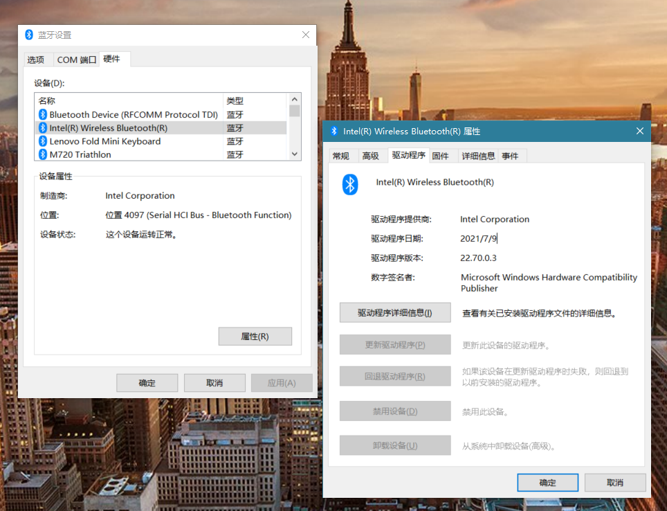Click the driver date 2021/7/9
The image size is (667, 511).
479,238
